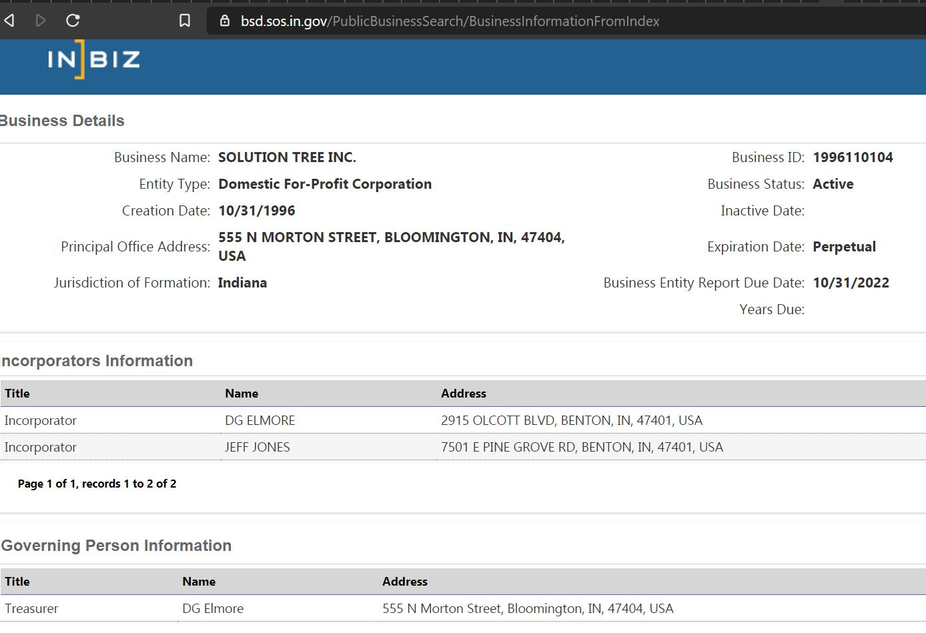Click address 7501 E PINE GROVE RD
The image size is (926, 633).
point(582,447)
